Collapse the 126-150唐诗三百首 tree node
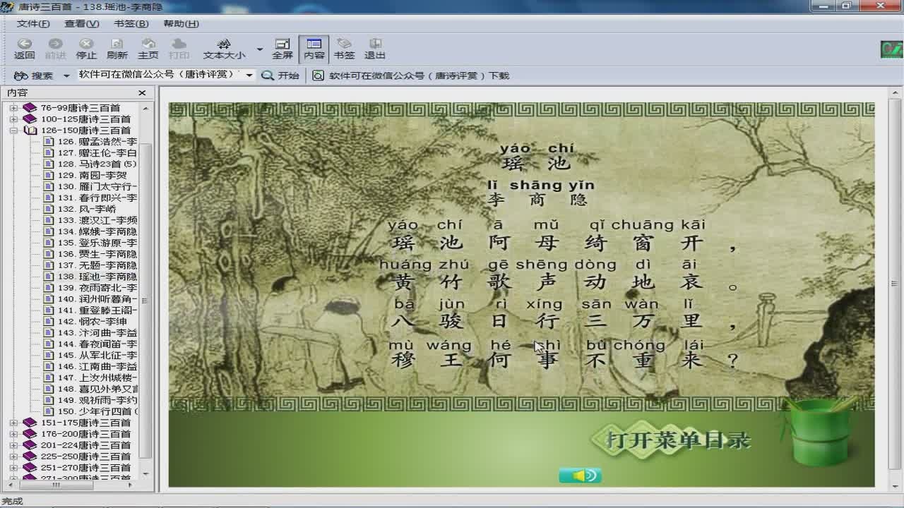 coord(13,131)
